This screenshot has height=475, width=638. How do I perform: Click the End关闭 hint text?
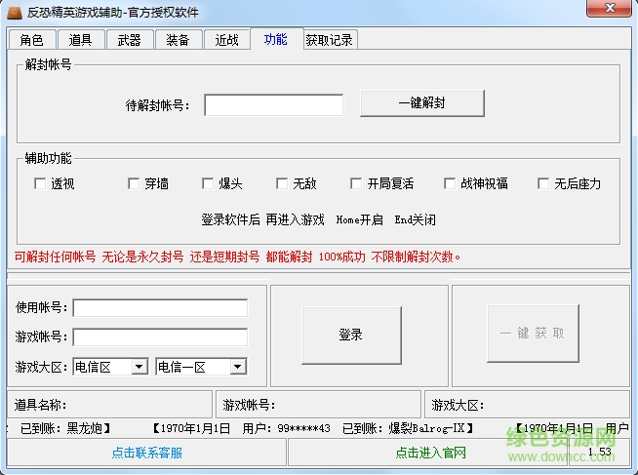(415, 220)
